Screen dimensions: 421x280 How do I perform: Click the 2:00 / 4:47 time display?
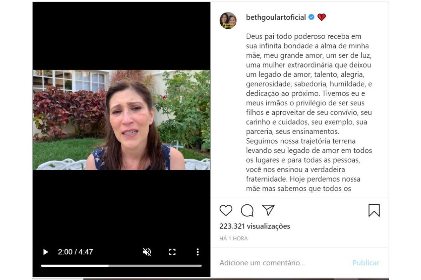[x=75, y=252]
